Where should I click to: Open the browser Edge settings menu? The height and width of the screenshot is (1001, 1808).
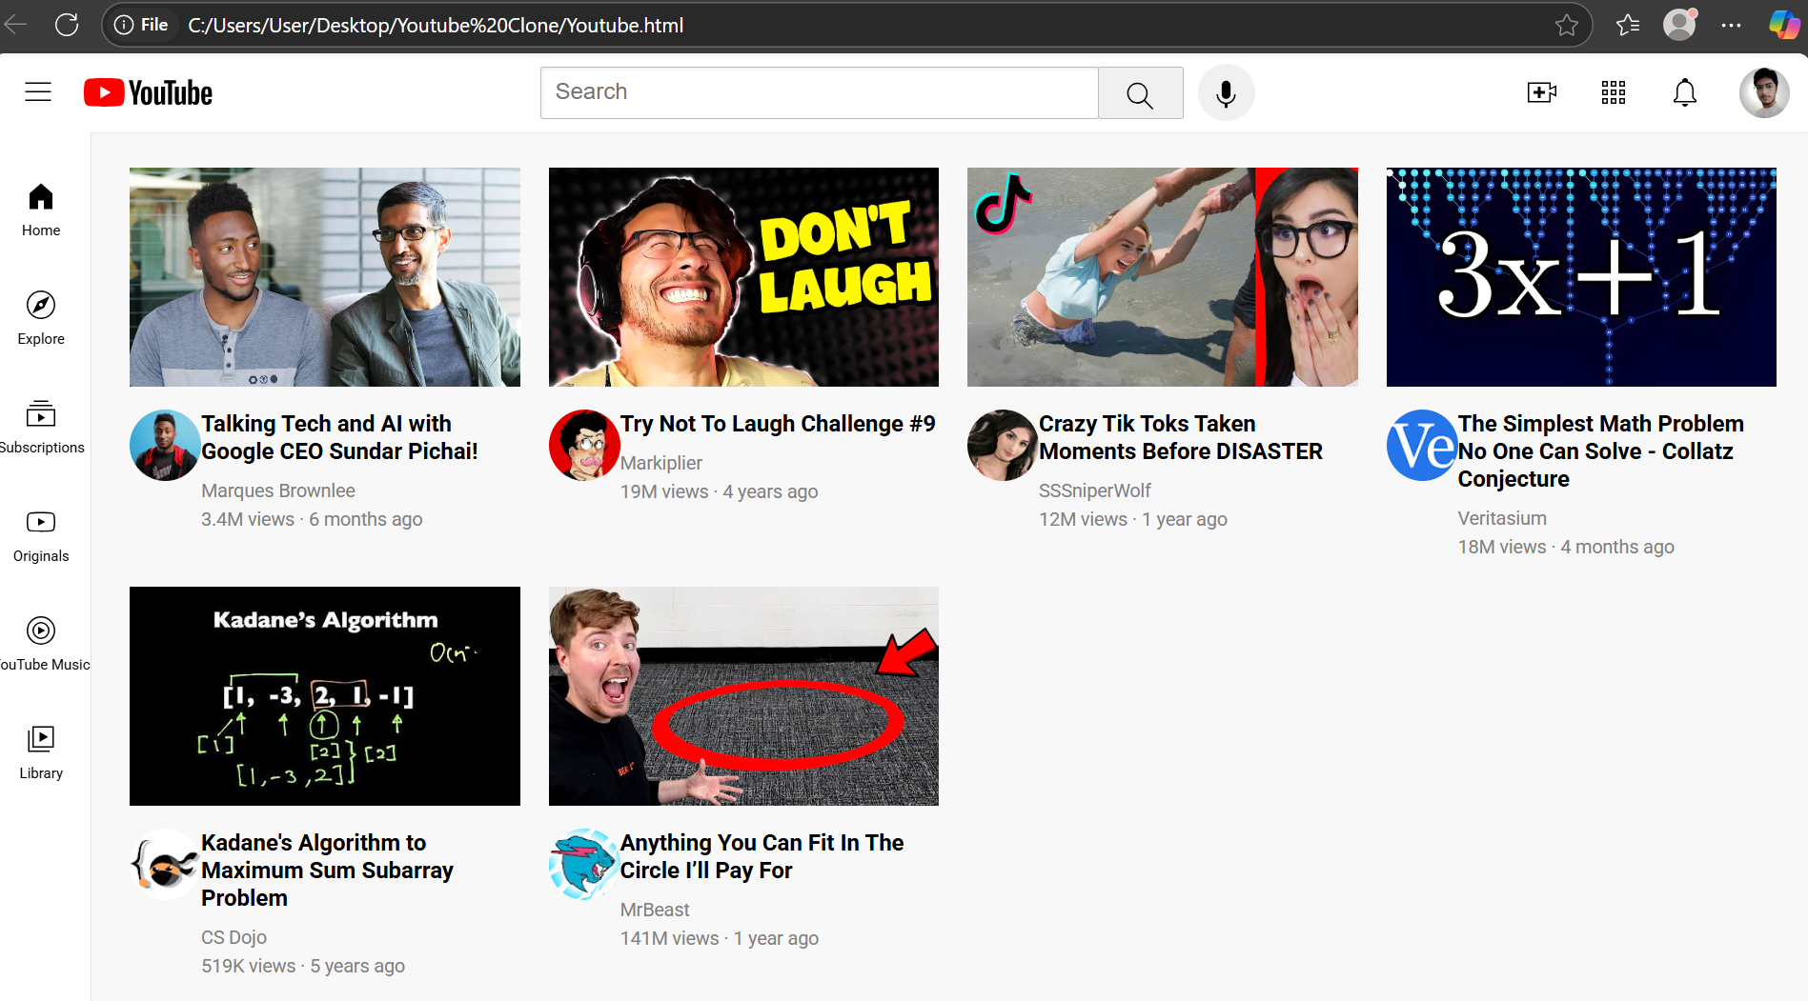click(1732, 25)
